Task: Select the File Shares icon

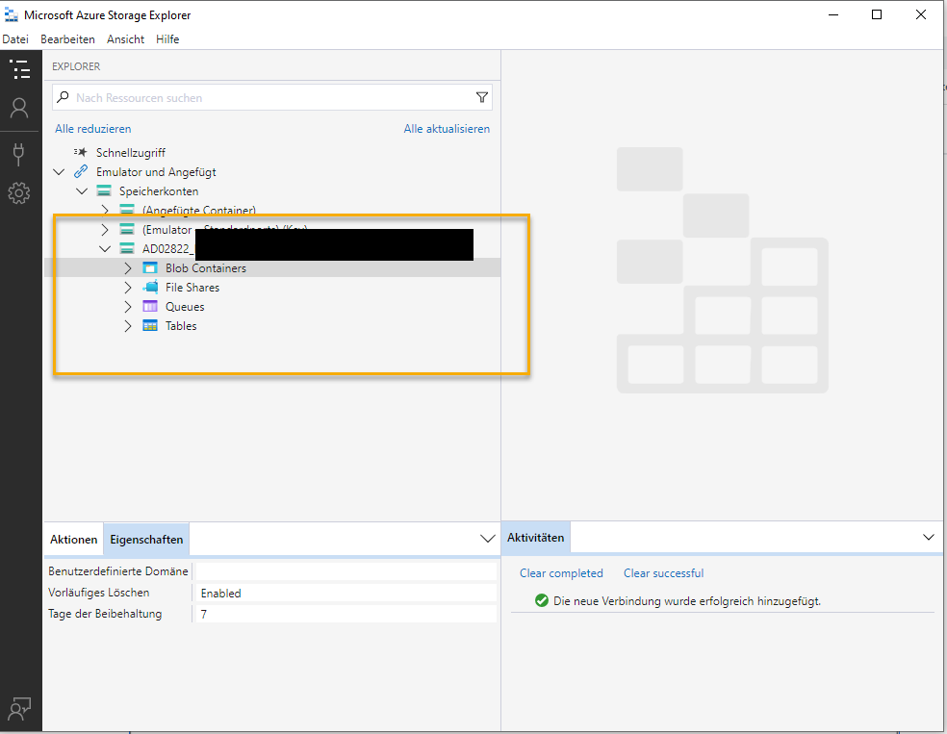Action: pyautogui.click(x=150, y=288)
